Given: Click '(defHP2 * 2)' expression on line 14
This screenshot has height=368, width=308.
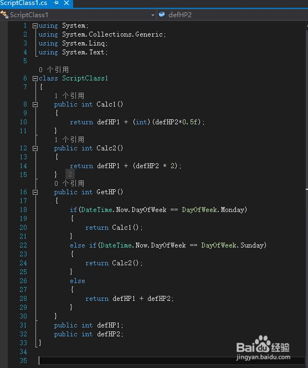Looking at the screenshot, I should pos(156,166).
